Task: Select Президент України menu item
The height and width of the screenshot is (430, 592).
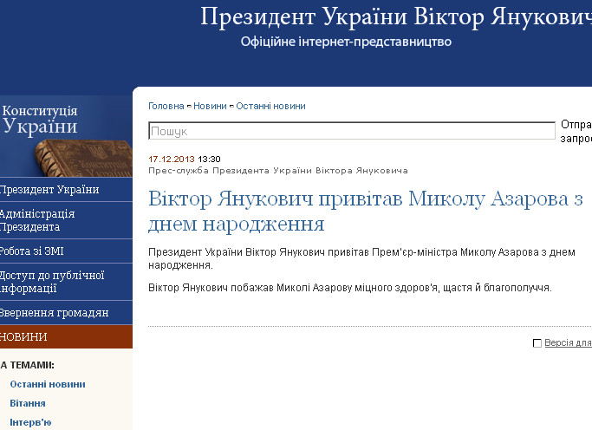Action: (x=66, y=190)
